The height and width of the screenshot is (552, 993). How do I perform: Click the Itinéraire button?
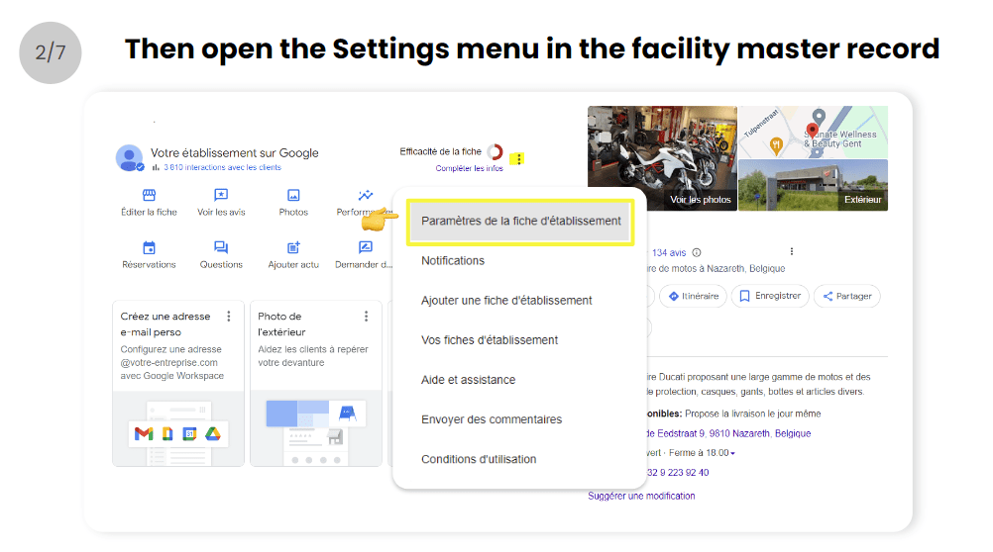click(693, 296)
